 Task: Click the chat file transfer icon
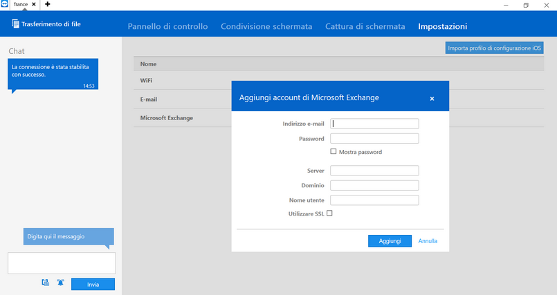coord(46,283)
